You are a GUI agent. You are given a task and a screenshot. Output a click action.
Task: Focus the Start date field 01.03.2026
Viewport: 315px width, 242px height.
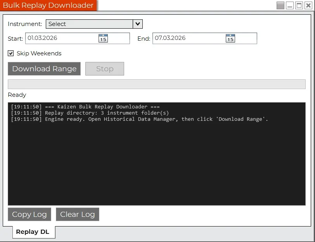[x=60, y=38]
